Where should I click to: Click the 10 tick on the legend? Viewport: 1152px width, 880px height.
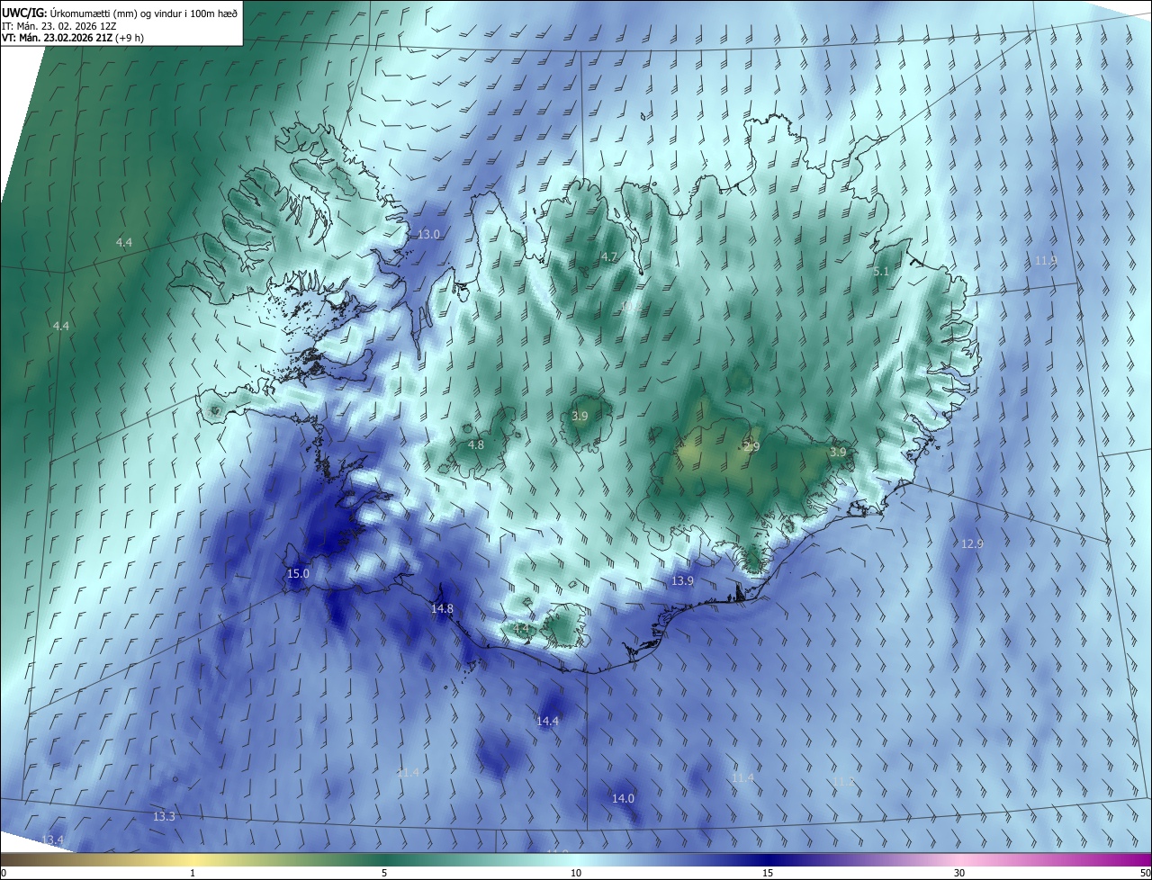tap(576, 873)
